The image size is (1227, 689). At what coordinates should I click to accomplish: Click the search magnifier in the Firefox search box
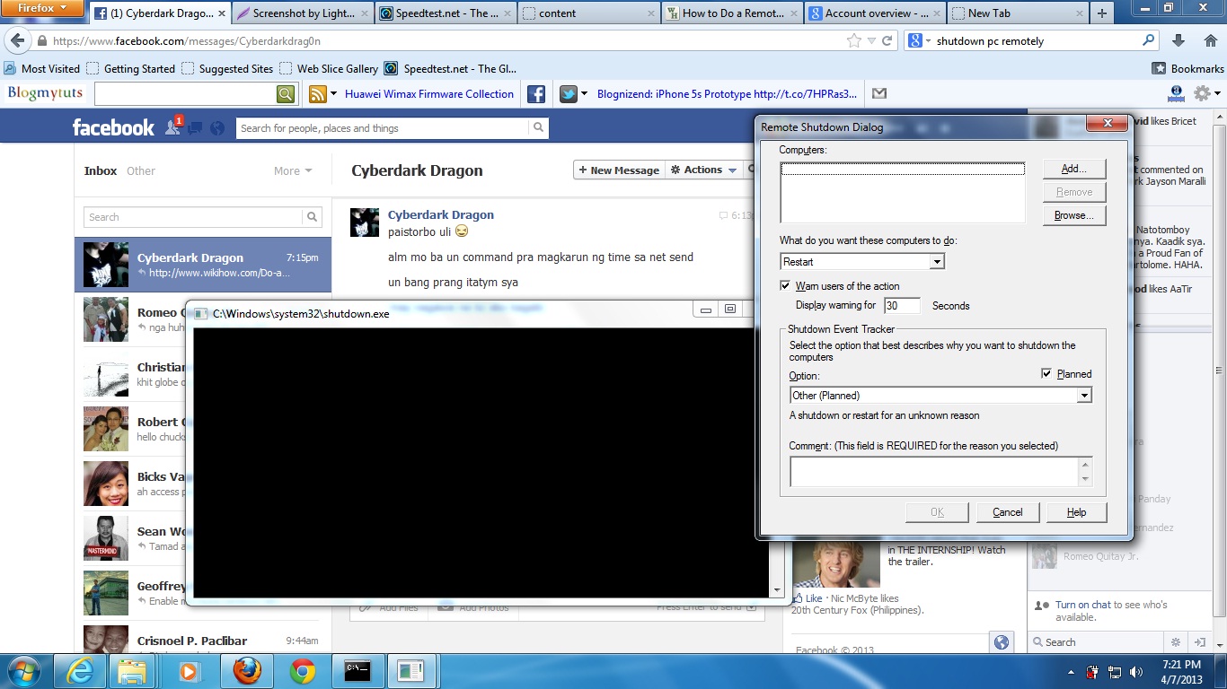click(x=1148, y=41)
